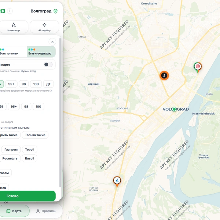Filter by the Газпром brand
The width and height of the screenshot is (220, 220).
tap(11, 150)
